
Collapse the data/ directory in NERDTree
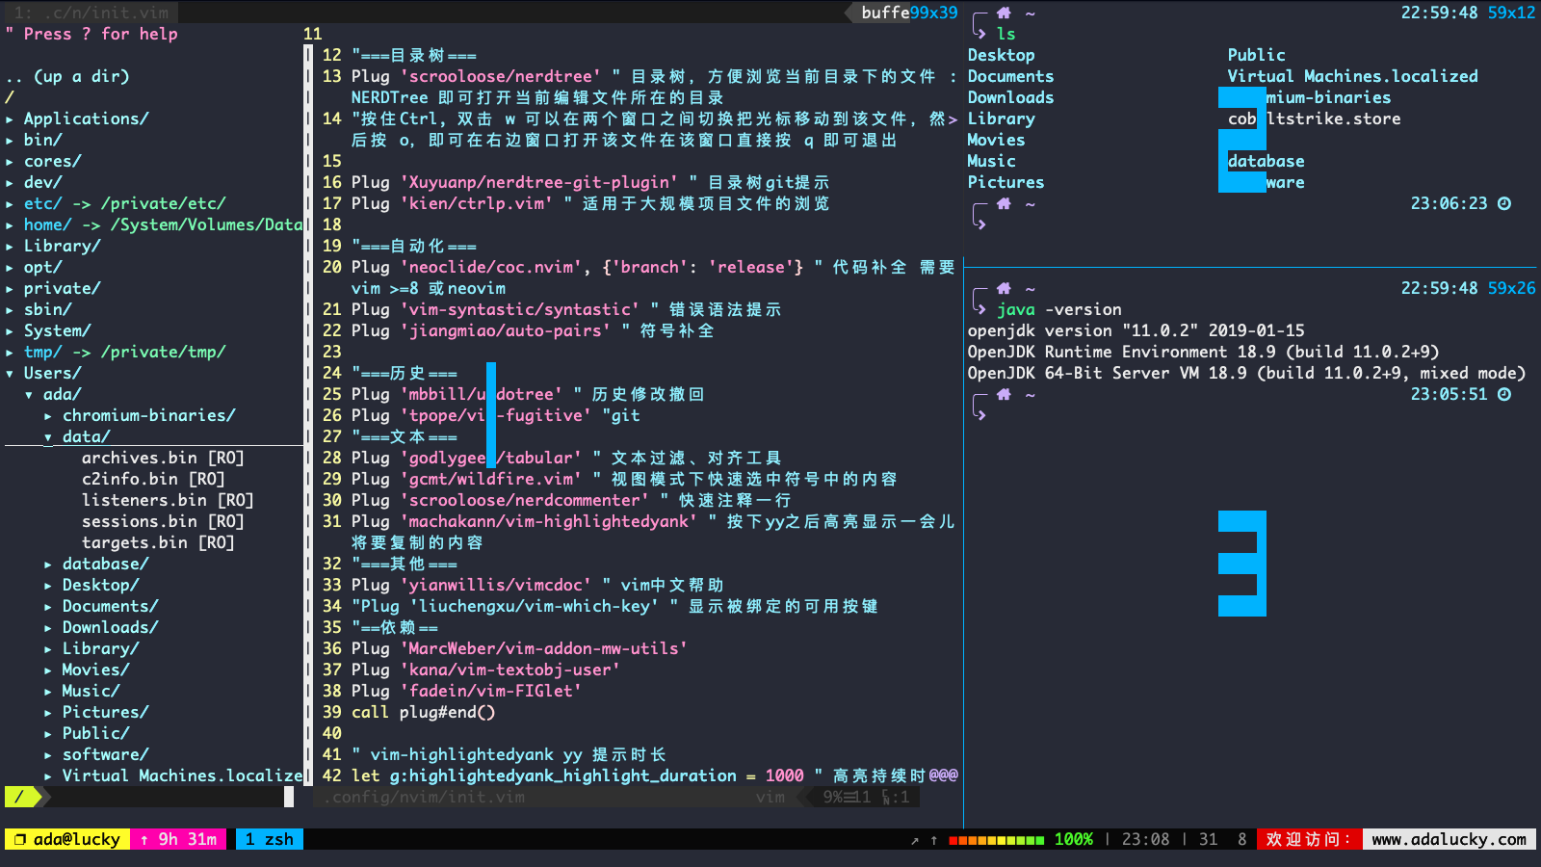pos(46,436)
